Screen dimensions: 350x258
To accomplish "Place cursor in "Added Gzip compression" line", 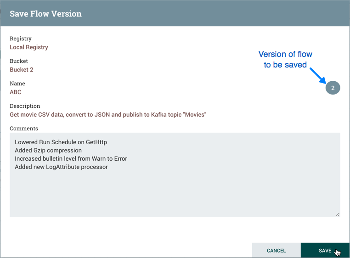I will click(48, 151).
